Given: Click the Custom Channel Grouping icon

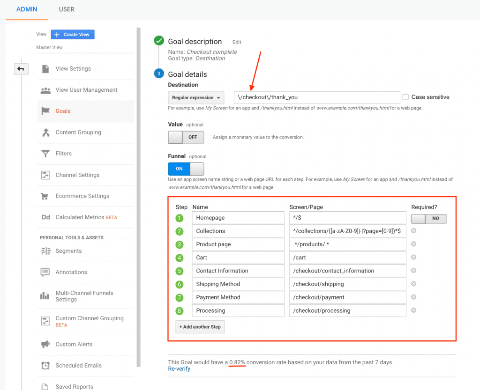Looking at the screenshot, I should click(x=45, y=321).
